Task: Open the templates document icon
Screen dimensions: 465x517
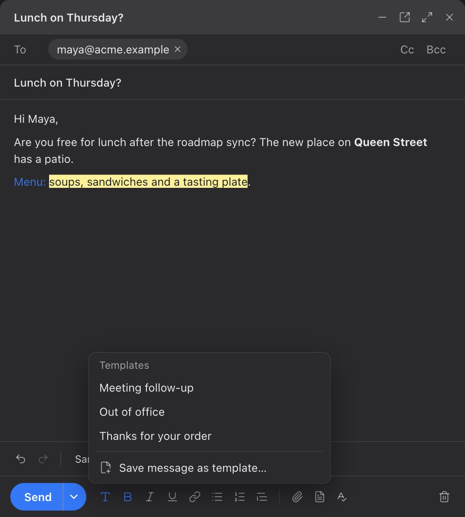Action: pyautogui.click(x=319, y=497)
